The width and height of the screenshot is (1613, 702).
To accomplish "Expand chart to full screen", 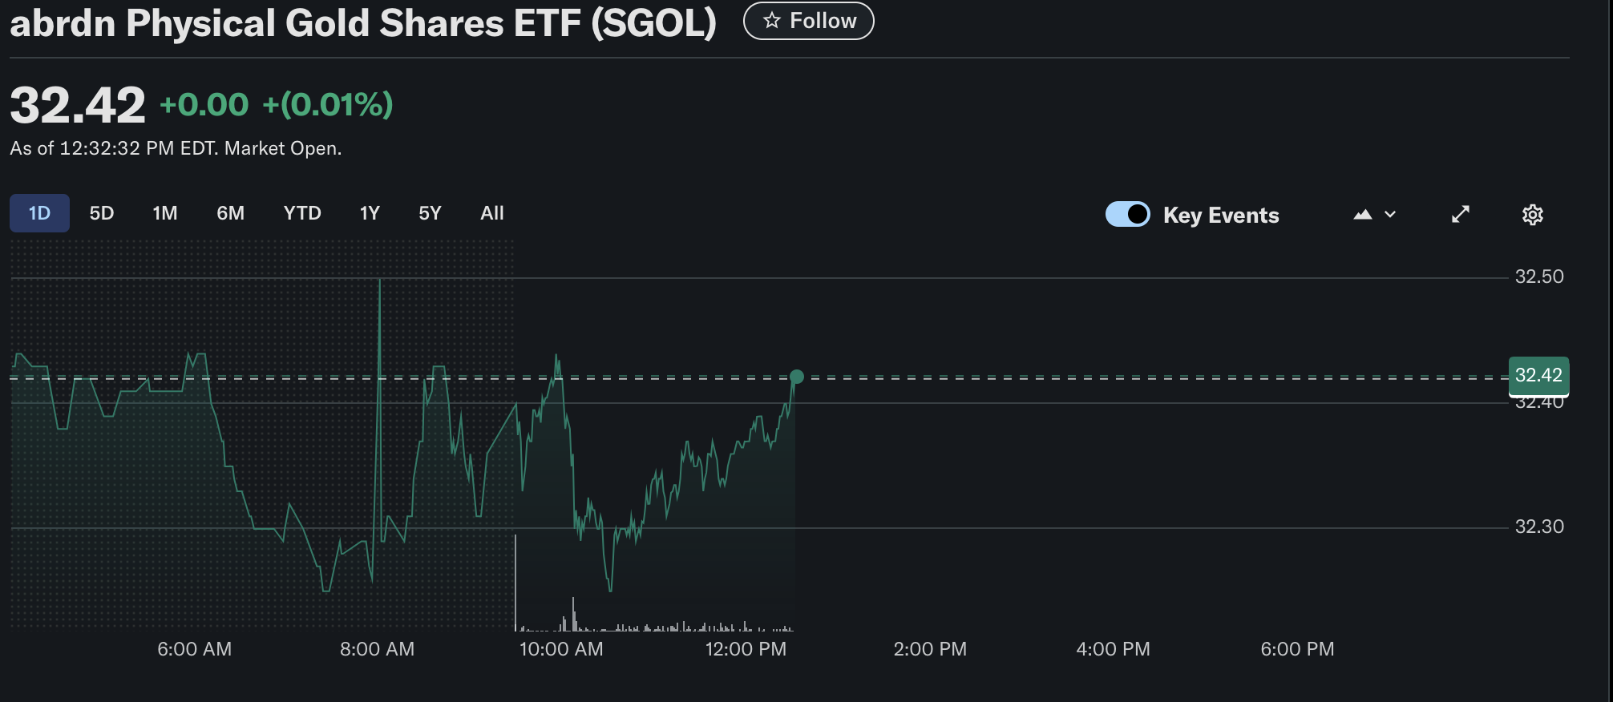I will click(1461, 214).
